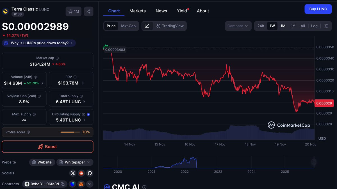Show Circulating supply info icon

tap(83, 114)
